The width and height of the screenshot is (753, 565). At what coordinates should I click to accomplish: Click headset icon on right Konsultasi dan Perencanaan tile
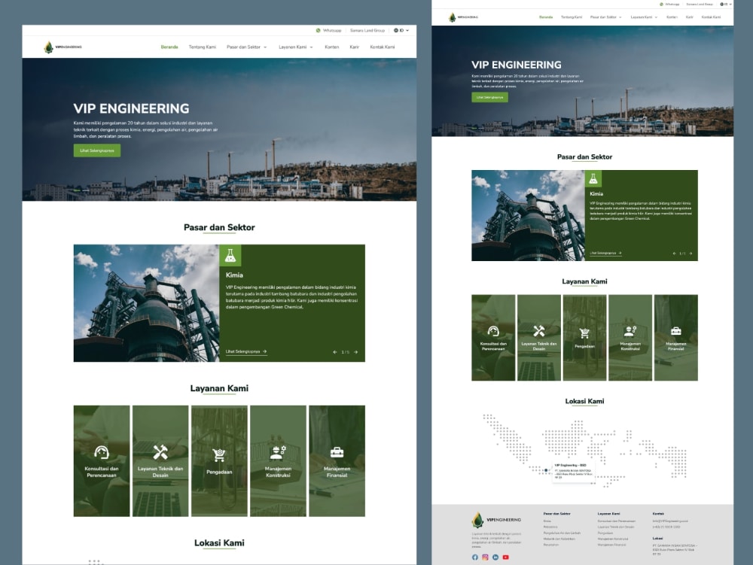click(x=493, y=331)
